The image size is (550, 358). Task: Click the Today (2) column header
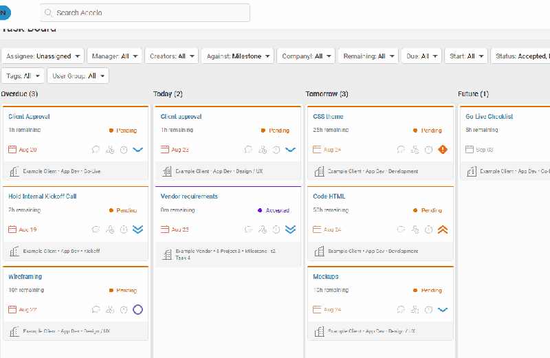click(x=168, y=94)
